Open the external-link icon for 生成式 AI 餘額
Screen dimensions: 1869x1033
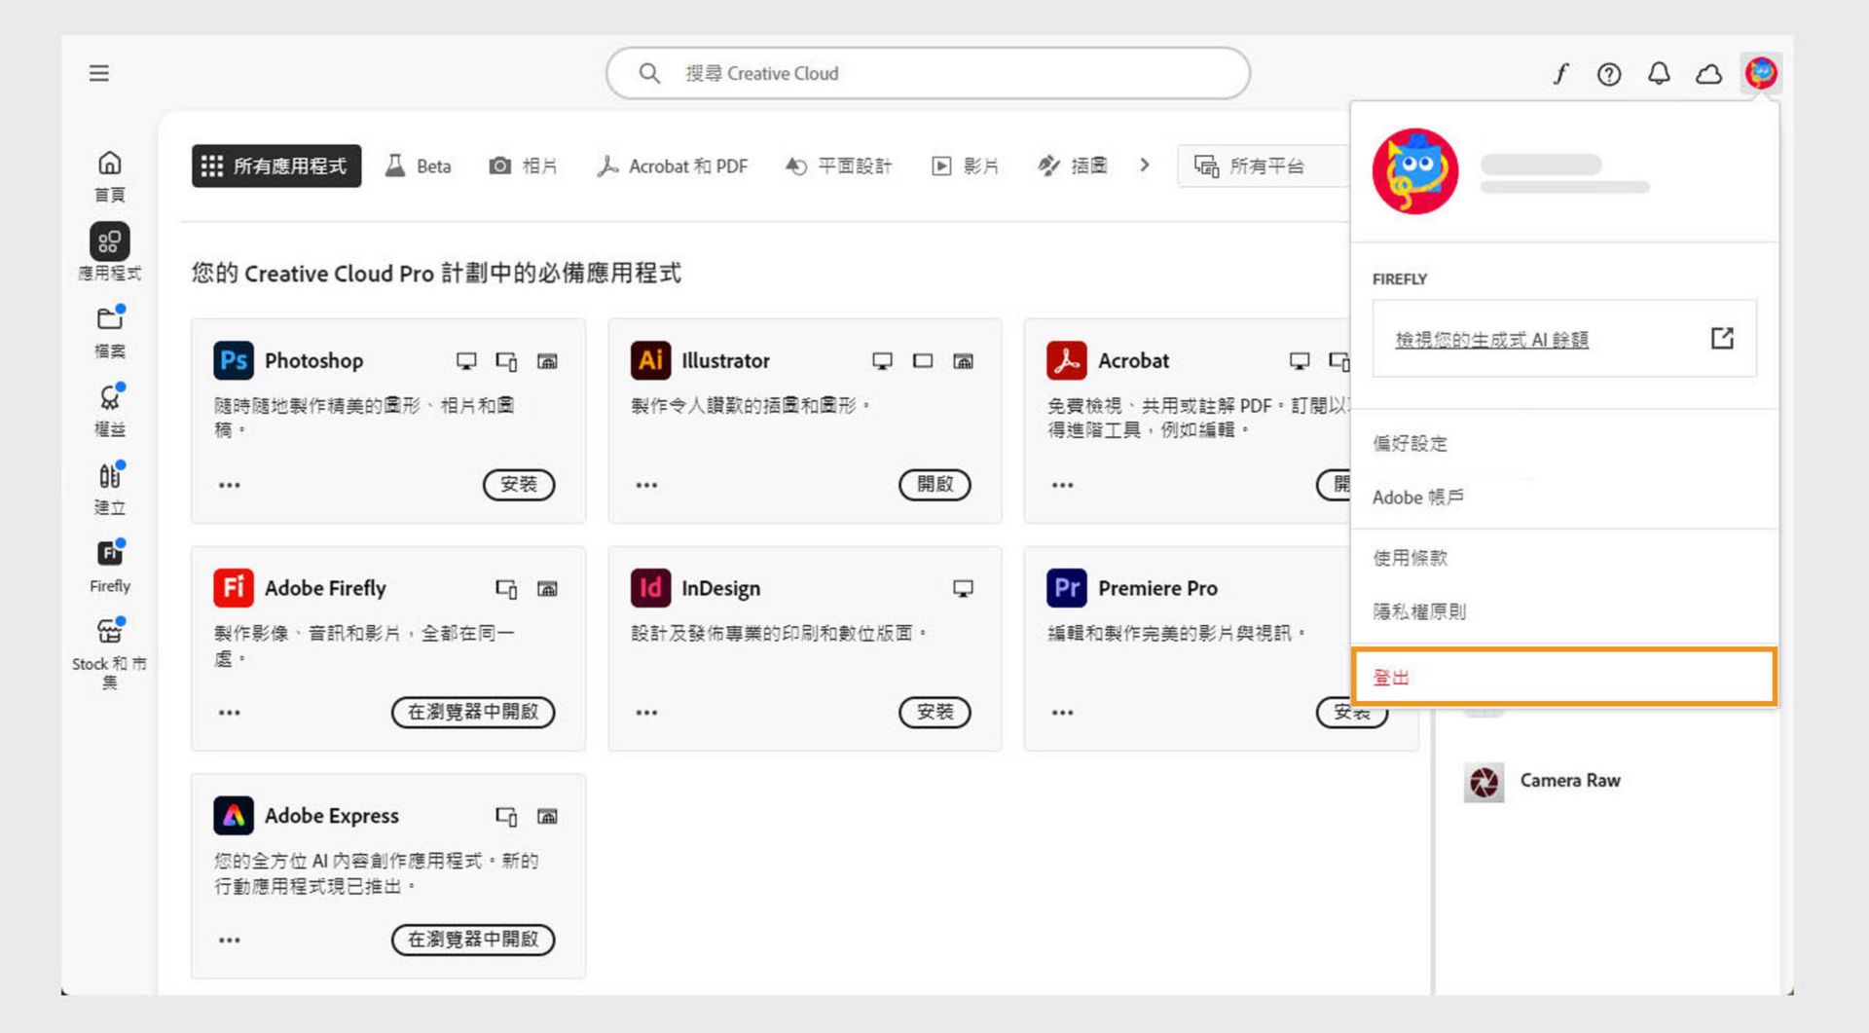click(x=1722, y=338)
